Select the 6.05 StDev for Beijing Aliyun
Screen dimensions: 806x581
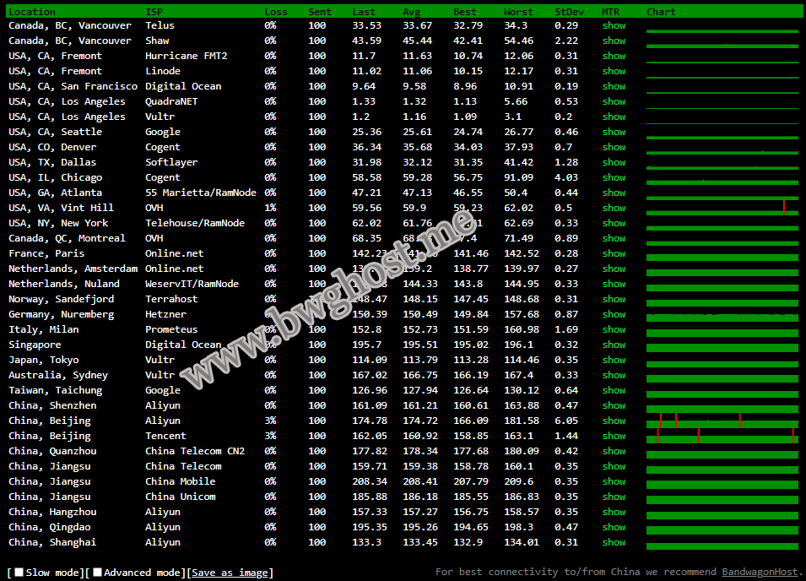tap(566, 421)
